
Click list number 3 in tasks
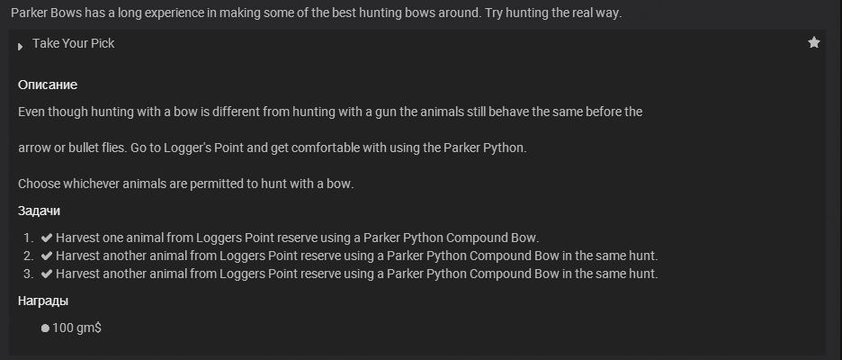(x=29, y=274)
